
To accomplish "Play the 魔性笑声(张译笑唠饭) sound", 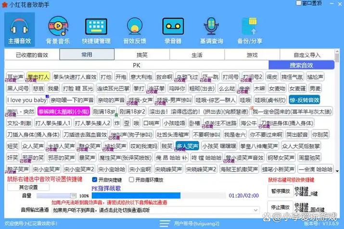I will [126, 158].
